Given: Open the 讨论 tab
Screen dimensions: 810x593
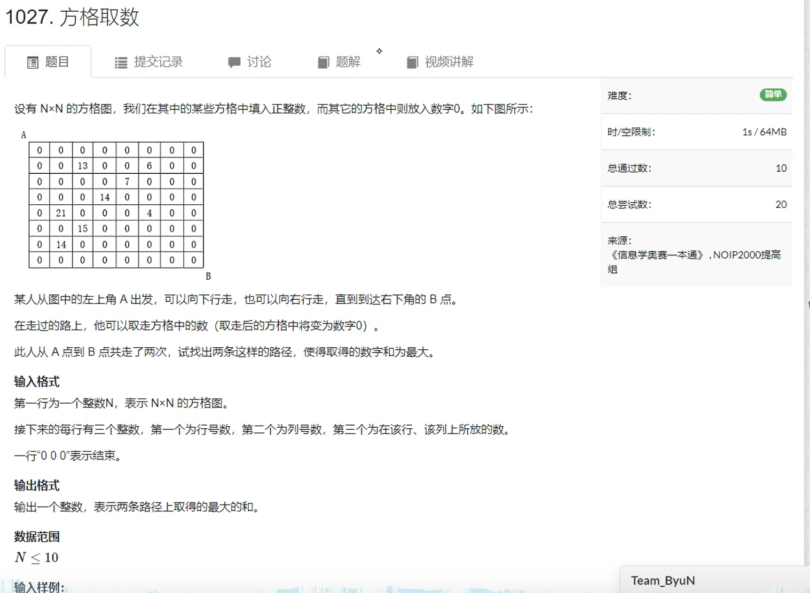Looking at the screenshot, I should 249,62.
